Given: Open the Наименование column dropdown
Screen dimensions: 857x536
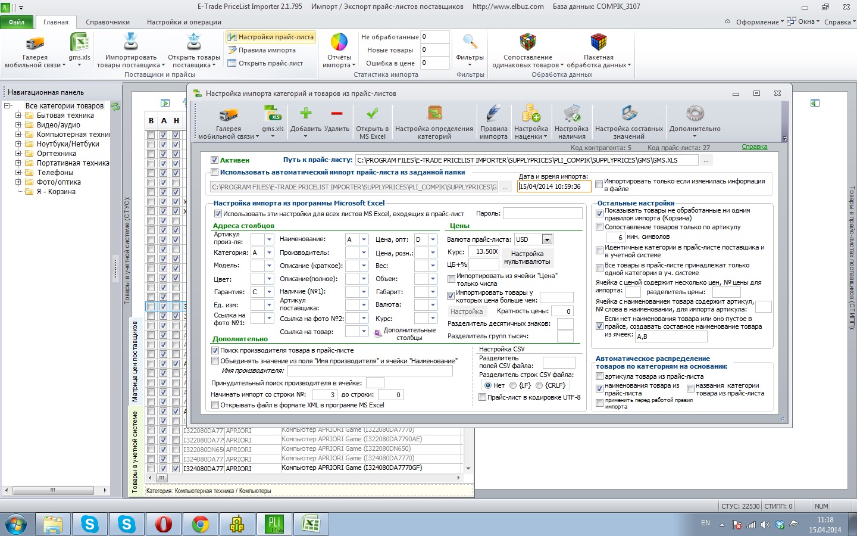Looking at the screenshot, I should pyautogui.click(x=364, y=239).
